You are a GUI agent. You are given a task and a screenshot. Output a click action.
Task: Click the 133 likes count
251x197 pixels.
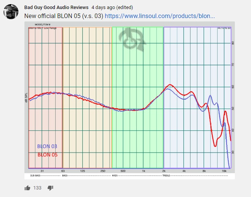coord(38,188)
